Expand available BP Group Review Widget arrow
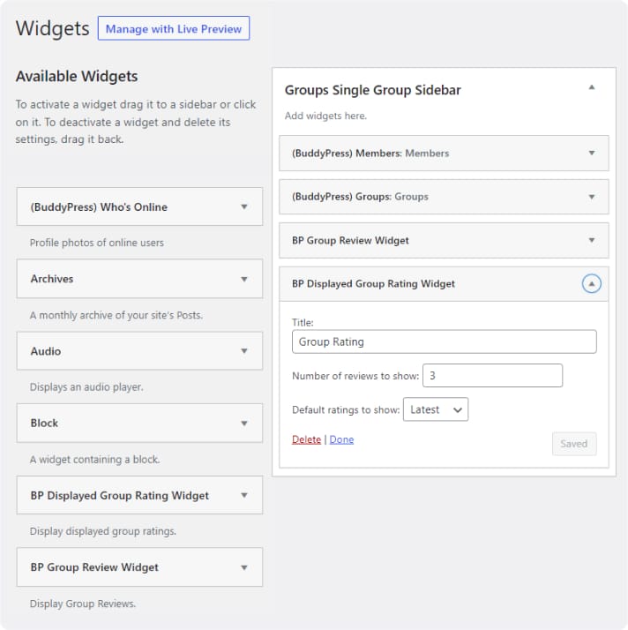This screenshot has width=628, height=630. [244, 567]
